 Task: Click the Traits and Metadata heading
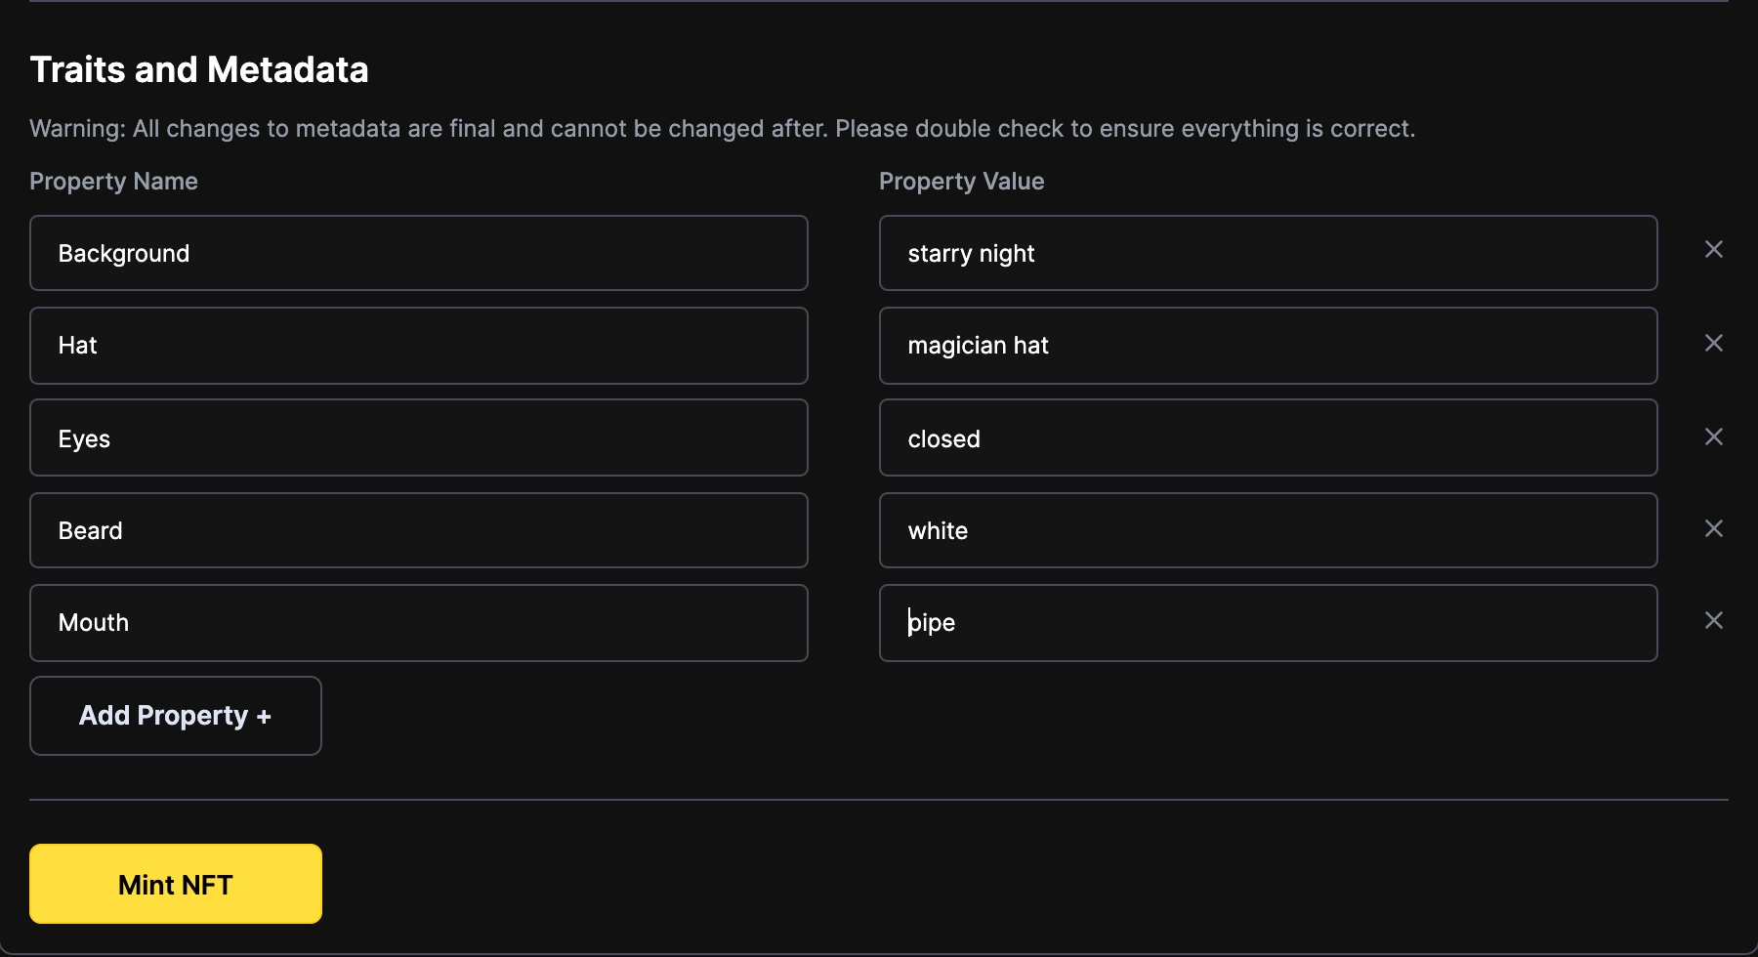tap(199, 69)
